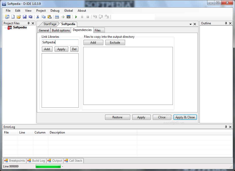
Task: Open the Breakpoints bottom tab
Action: pos(15,161)
